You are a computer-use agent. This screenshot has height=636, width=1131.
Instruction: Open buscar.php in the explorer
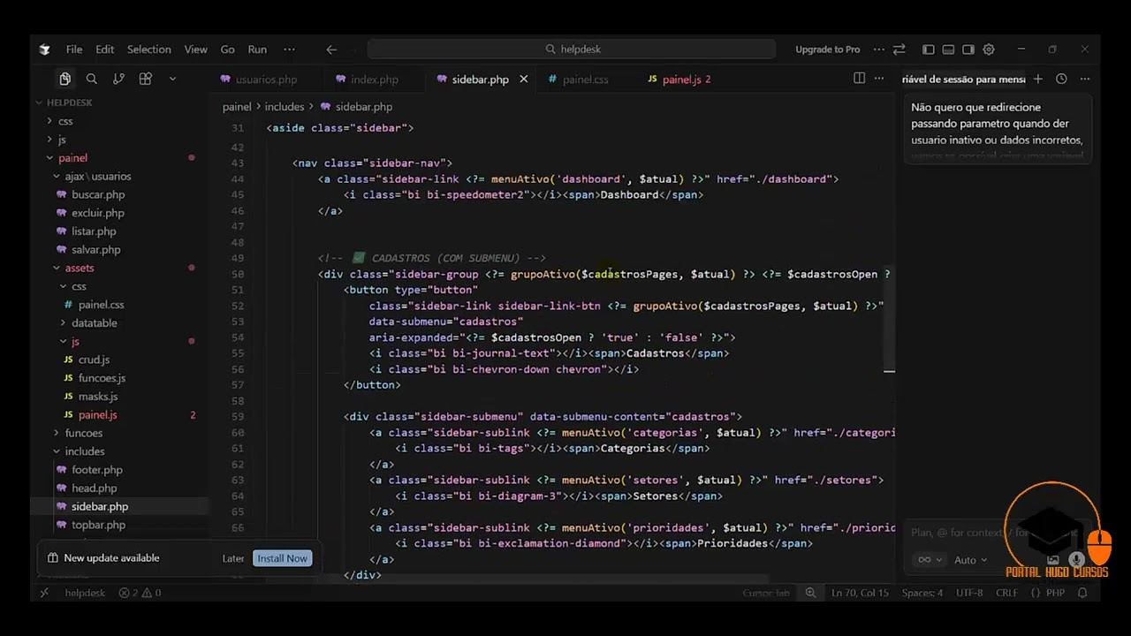pos(97,194)
